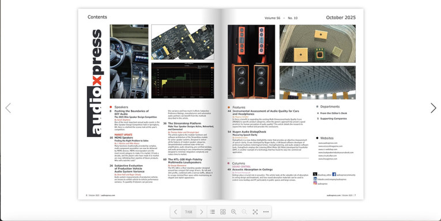Click the left page footer, page 6
The image size is (441, 221).
tap(100, 195)
